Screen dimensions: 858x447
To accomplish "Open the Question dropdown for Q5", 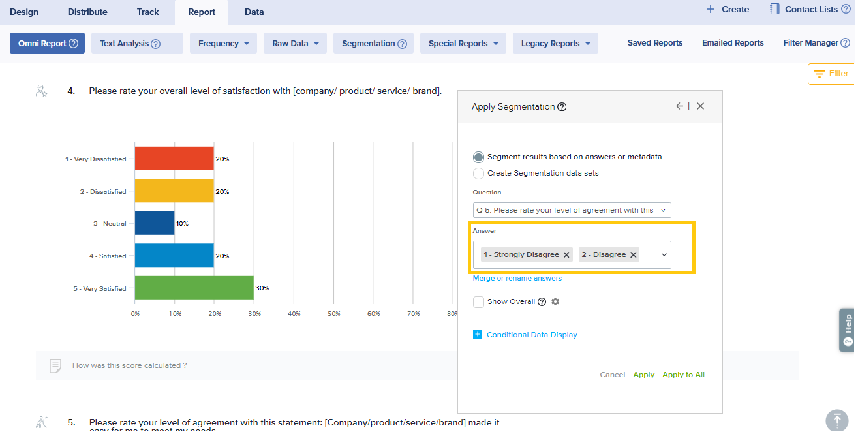I will [572, 210].
